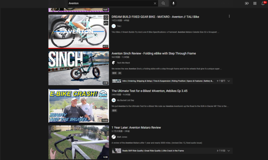This screenshot has width=268, height=160.
Task: Click Sinch review description text
Action: pyautogui.click(x=166, y=69)
